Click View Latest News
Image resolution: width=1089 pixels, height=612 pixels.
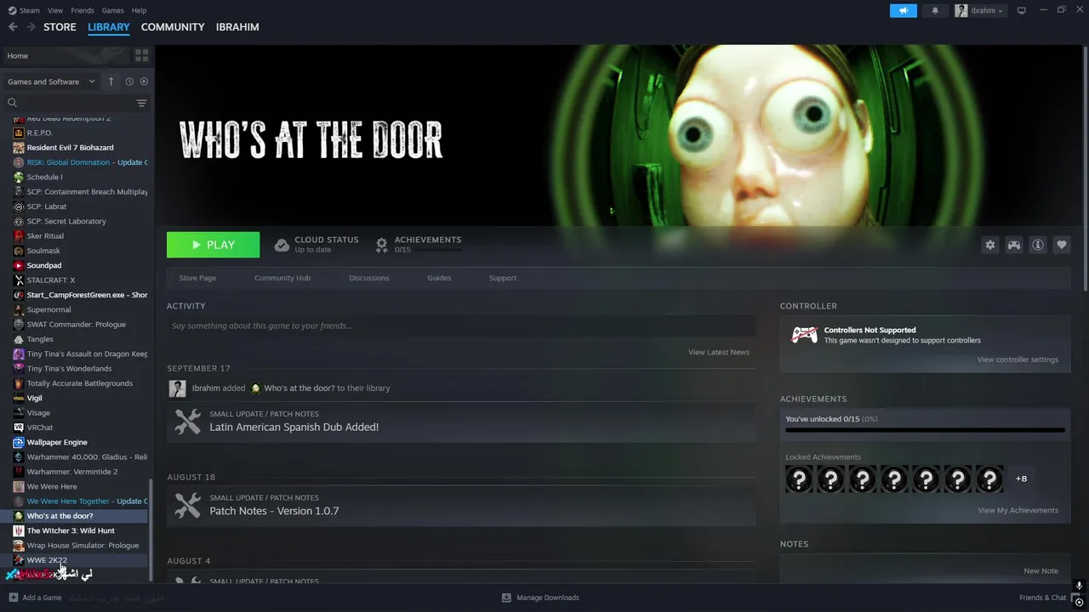pyautogui.click(x=719, y=352)
